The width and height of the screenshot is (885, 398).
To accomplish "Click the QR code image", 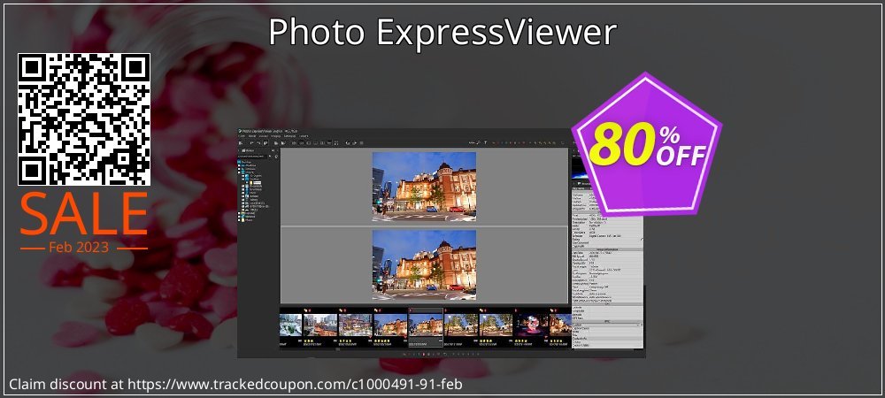I will click(x=84, y=119).
